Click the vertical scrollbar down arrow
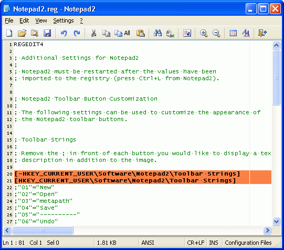This screenshot has height=250, width=284. (x=277, y=221)
